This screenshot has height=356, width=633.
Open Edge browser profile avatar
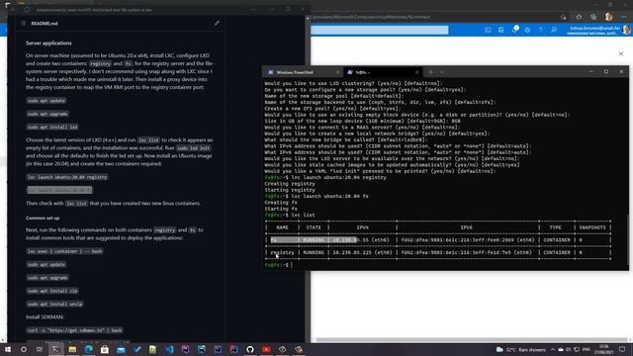[609, 17]
